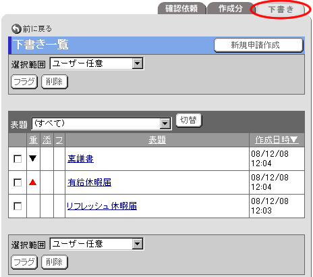Viewport: 313px width, 277px height.
Task: Sort by フ flag column header
Action: 59,140
